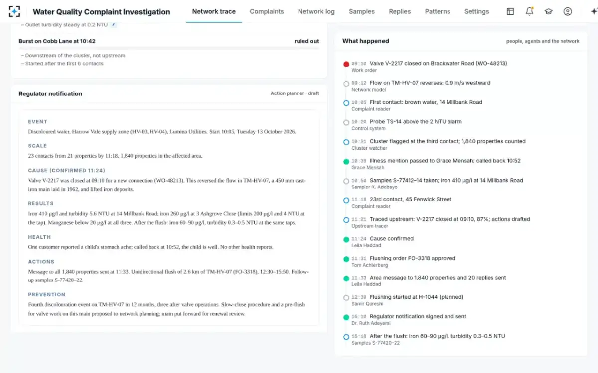
Task: Click the HEALTH section heading
Action: pos(39,237)
